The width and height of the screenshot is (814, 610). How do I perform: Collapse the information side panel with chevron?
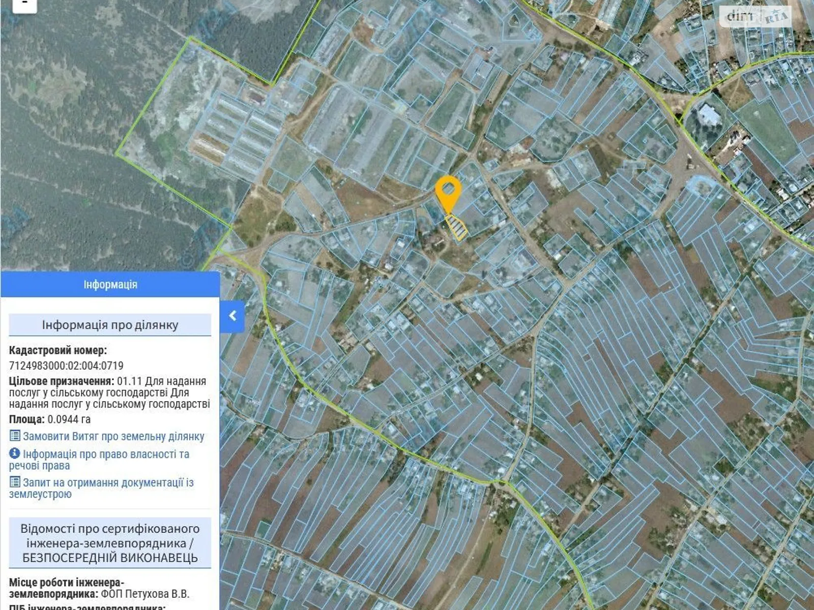[x=232, y=316]
